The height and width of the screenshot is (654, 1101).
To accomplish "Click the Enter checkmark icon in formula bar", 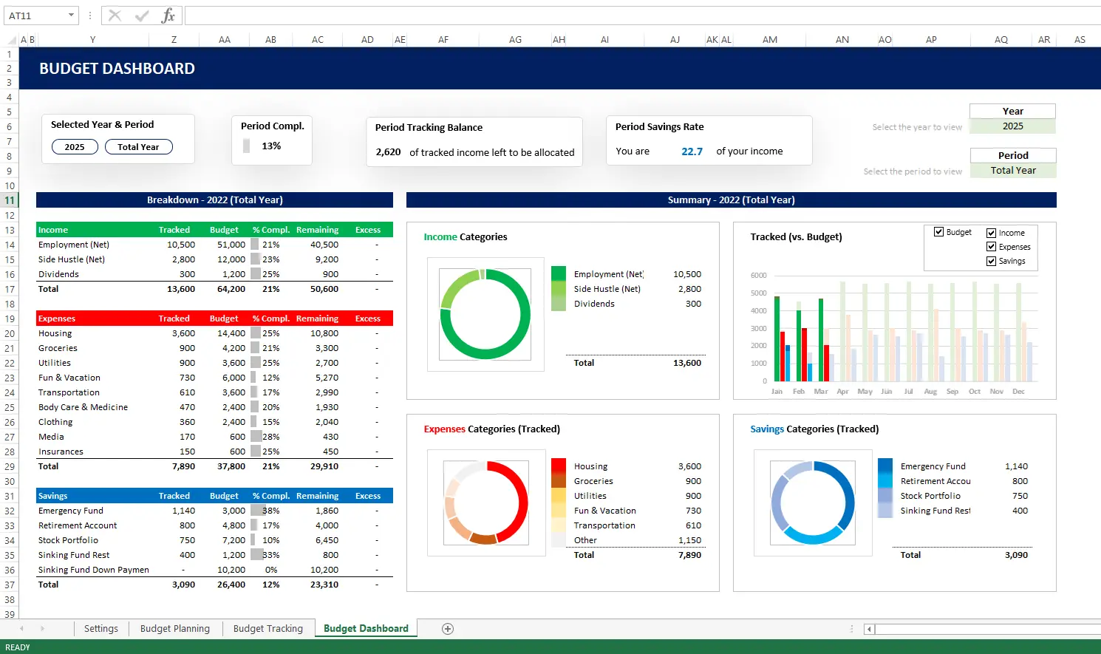I will click(142, 16).
